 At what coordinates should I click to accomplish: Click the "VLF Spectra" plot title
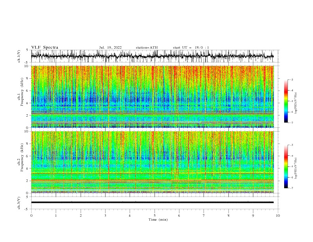coord(45,47)
